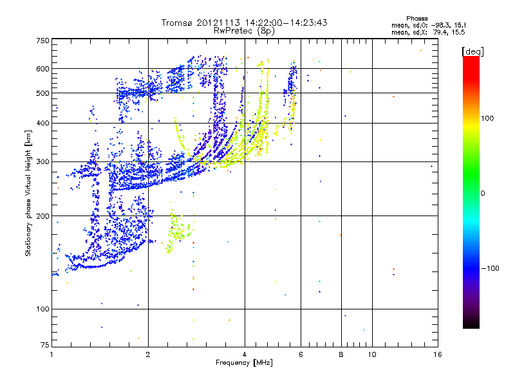Click the x-axis tick label '8'

click(341, 354)
